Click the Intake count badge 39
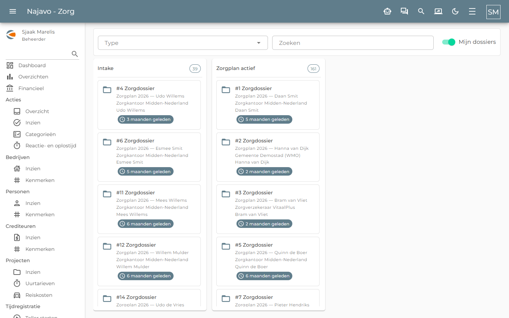This screenshot has height=318, width=509. [x=195, y=69]
